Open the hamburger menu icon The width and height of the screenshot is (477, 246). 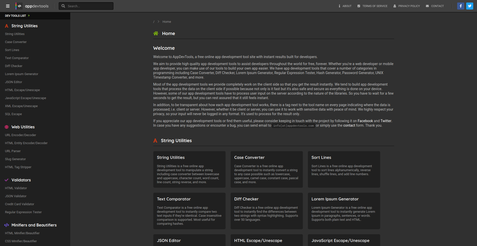click(8, 6)
